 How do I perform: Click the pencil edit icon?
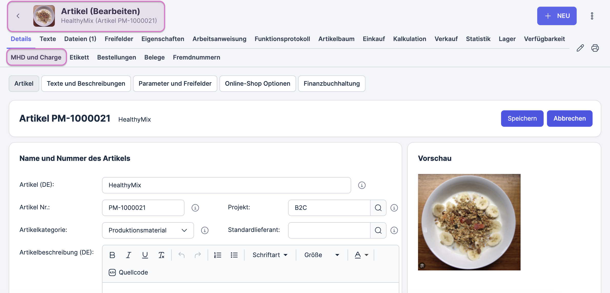[580, 48]
